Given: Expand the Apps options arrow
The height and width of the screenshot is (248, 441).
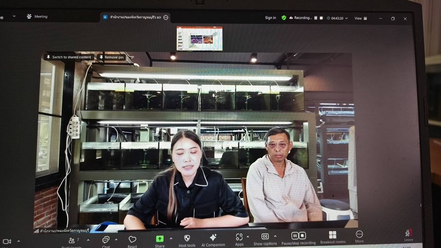Looking at the screenshot, I should (x=248, y=237).
